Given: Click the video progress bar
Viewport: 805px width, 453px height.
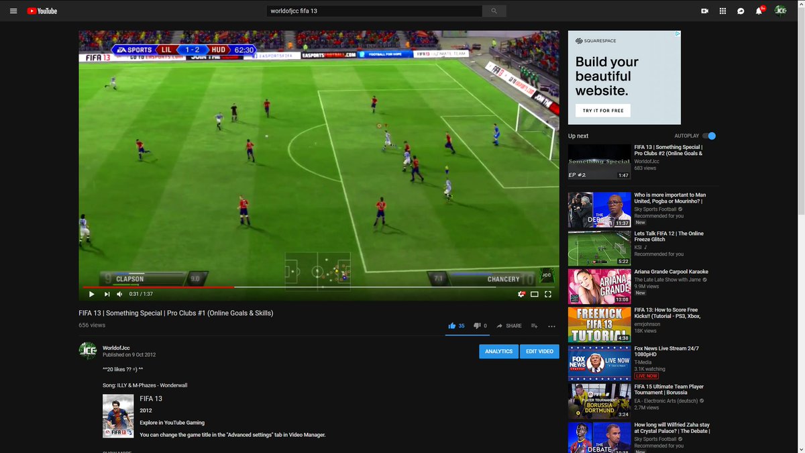Looking at the screenshot, I should pos(319,287).
